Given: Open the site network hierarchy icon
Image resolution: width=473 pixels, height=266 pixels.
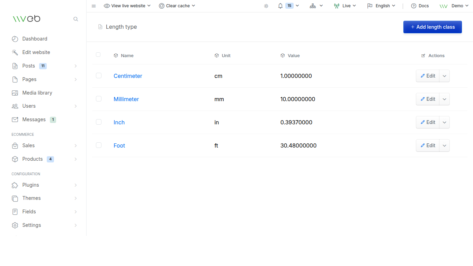Looking at the screenshot, I should (313, 6).
